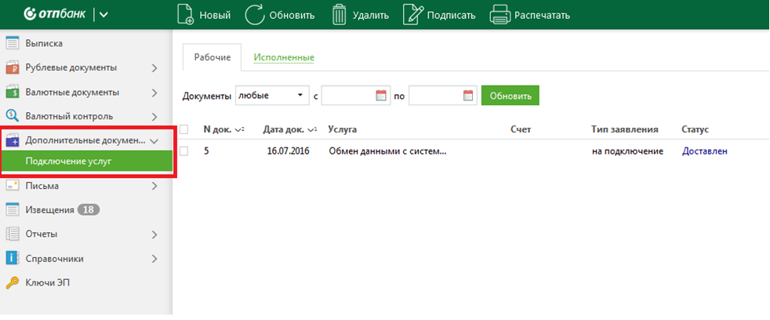Click the Извещения badge showing 18
The height and width of the screenshot is (320, 770).
pos(89,210)
